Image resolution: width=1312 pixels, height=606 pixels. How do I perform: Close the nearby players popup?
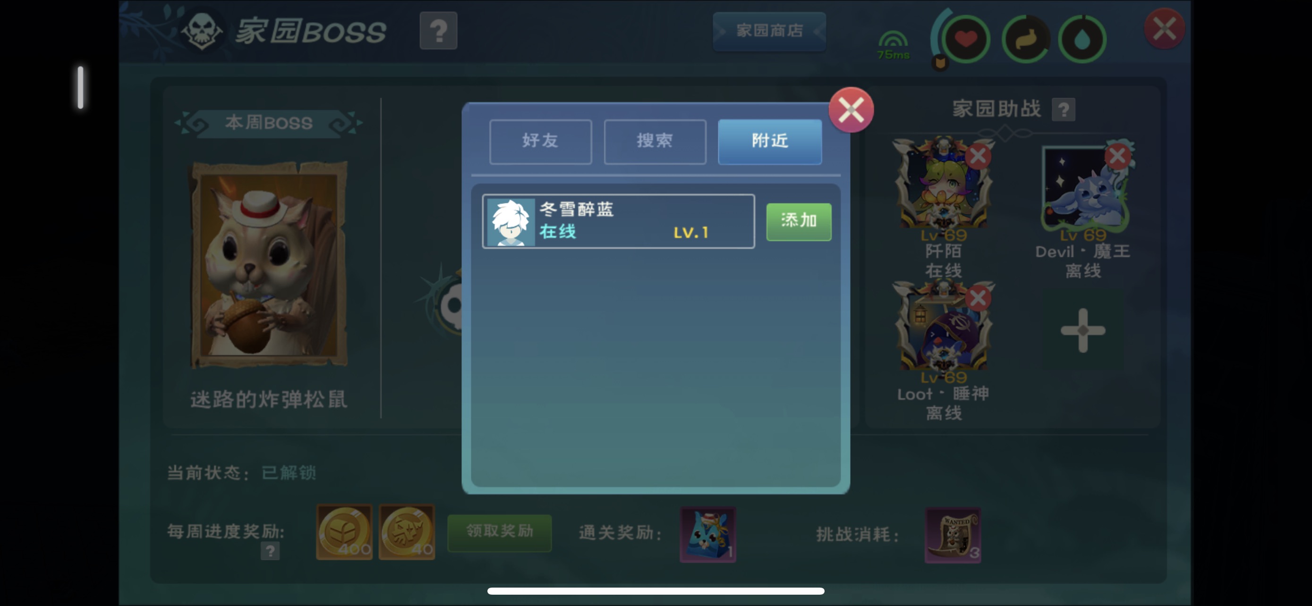tap(851, 109)
